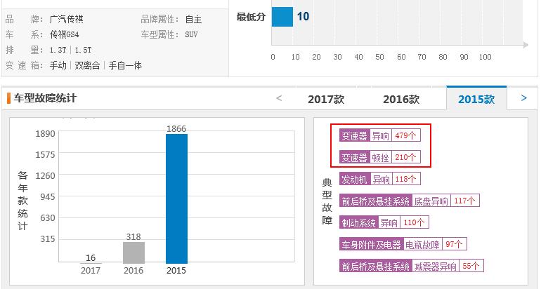The height and width of the screenshot is (289, 541).
Task: Switch to the 2017款 tab
Action: click(x=326, y=99)
